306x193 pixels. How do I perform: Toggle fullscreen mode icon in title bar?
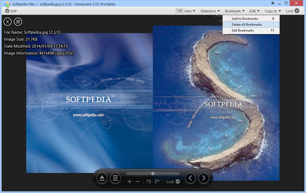[273, 3]
